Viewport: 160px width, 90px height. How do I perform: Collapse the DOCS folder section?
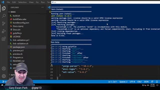point(27,12)
